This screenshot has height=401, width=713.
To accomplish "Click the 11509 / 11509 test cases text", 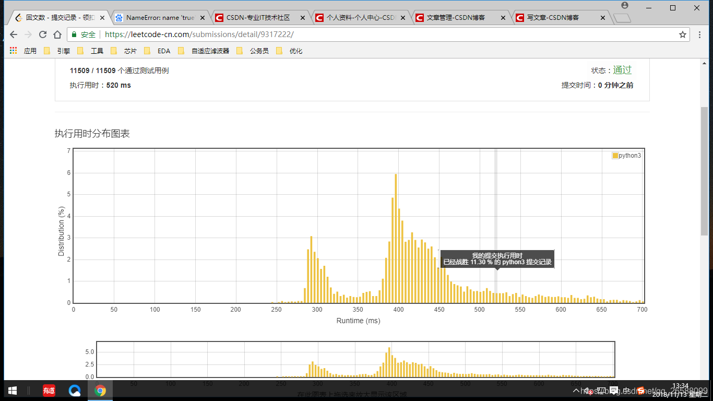I will pyautogui.click(x=119, y=70).
